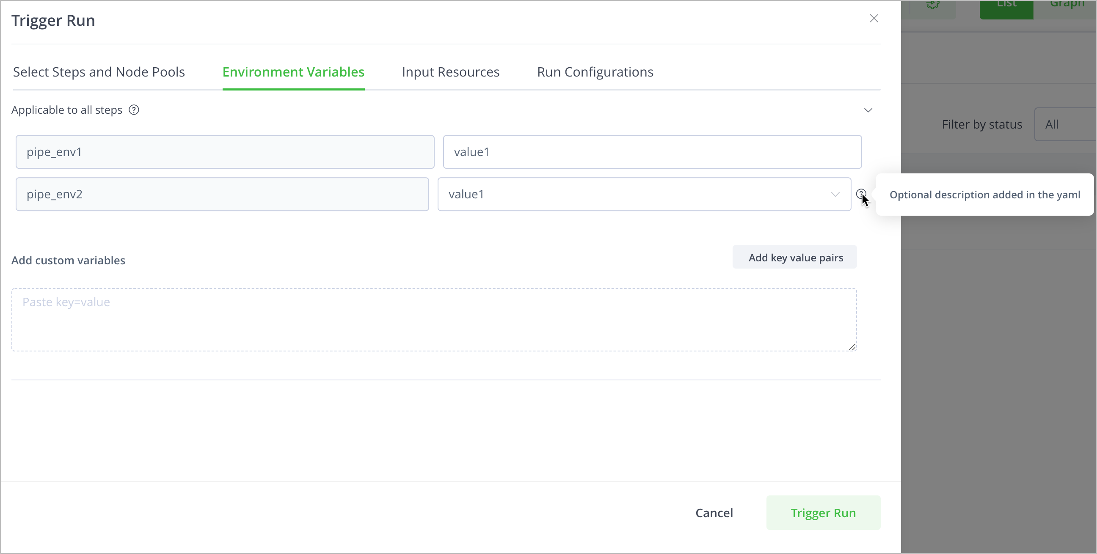Collapse the Applicable to all steps section
Viewport: 1097px width, 554px height.
coord(868,110)
